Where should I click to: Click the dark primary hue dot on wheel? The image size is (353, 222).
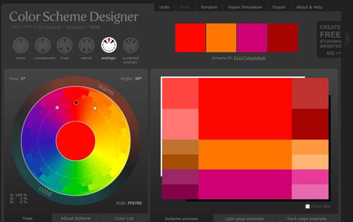pyautogui.click(x=76, y=103)
